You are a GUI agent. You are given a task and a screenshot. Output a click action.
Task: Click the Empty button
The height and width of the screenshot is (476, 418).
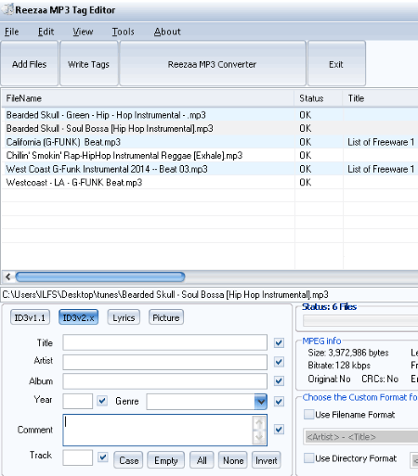pyautogui.click(x=166, y=460)
